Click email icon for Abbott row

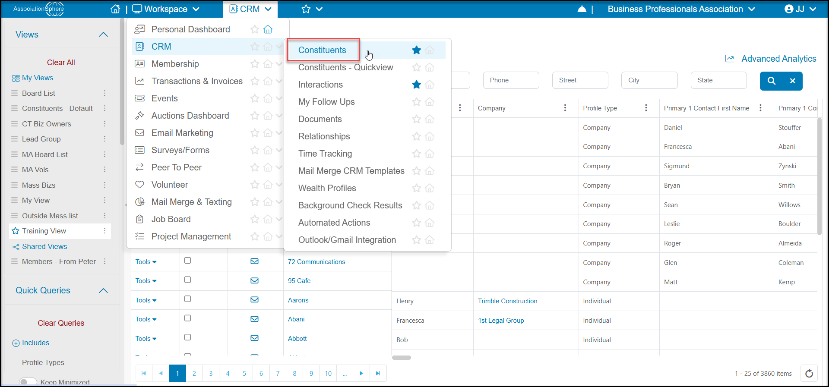[255, 338]
